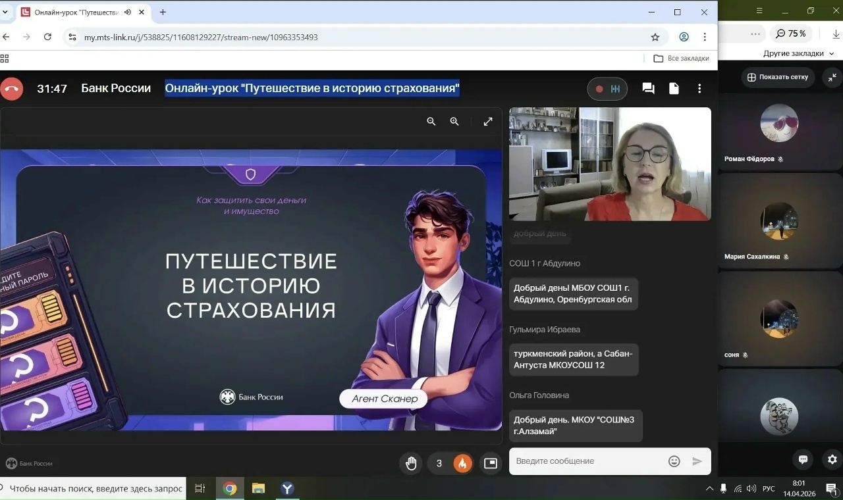Viewport: 843px width, 500px height.
Task: Open Chrome from the Windows taskbar
Action: [x=230, y=488]
